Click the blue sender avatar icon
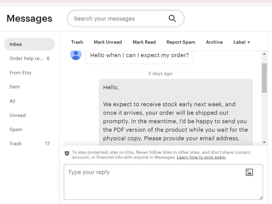The height and width of the screenshot is (204, 272). [x=76, y=54]
